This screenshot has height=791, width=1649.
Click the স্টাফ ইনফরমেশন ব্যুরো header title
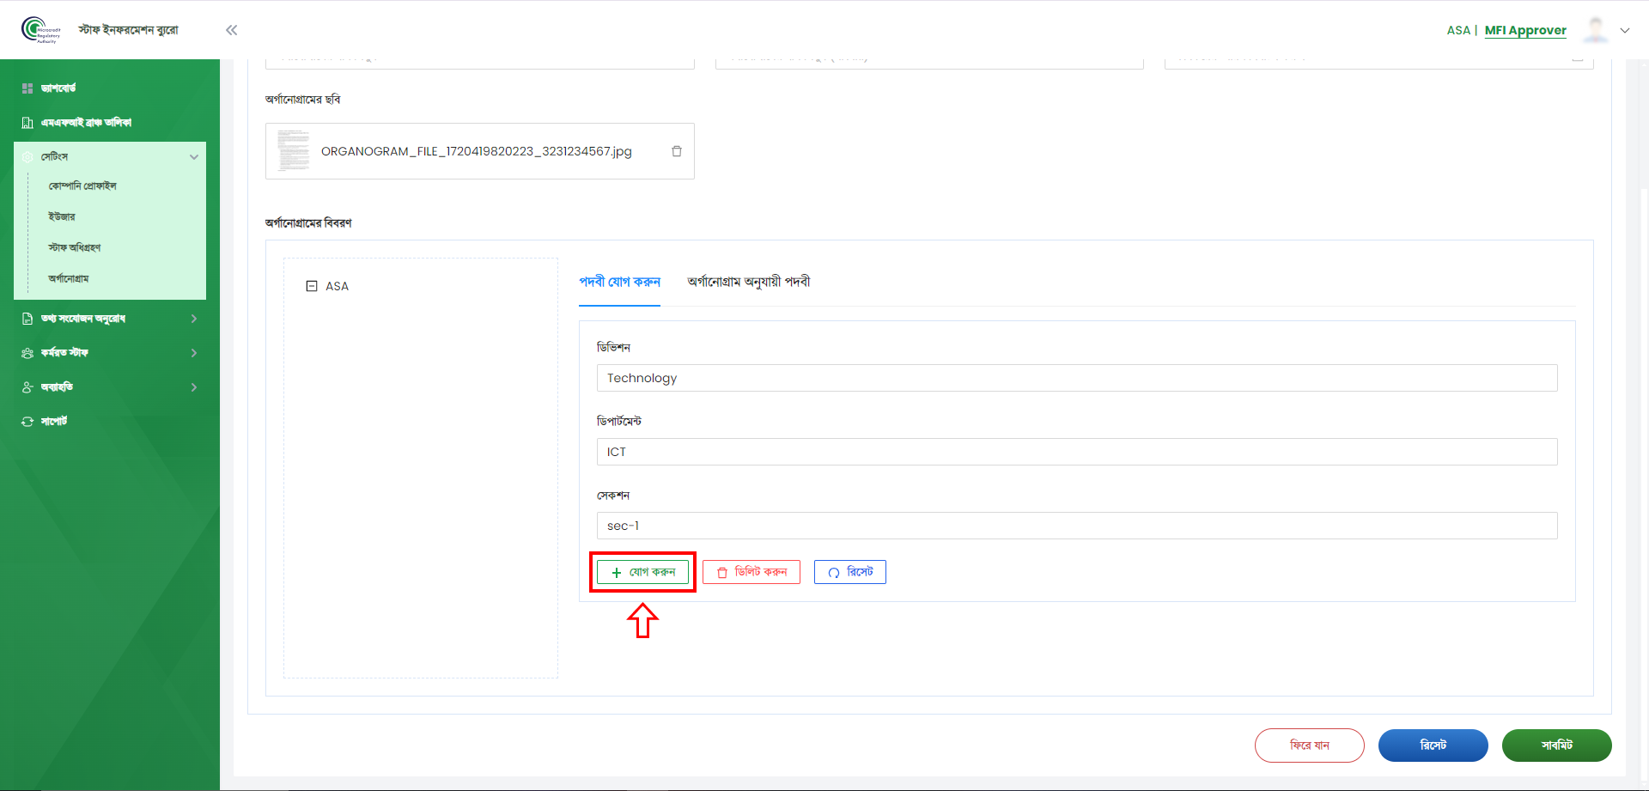click(129, 30)
